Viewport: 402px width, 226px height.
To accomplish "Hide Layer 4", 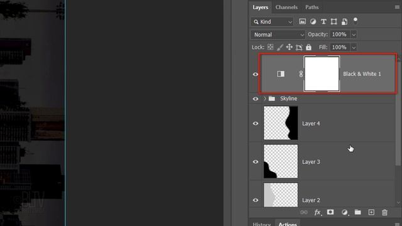I will 256,124.
